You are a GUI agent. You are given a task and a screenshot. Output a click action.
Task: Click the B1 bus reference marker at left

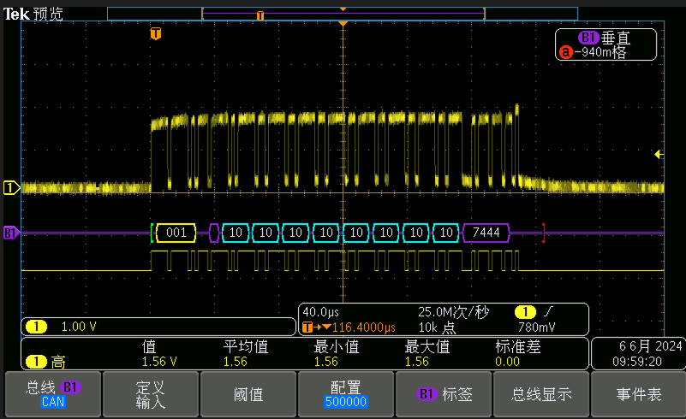[11, 233]
